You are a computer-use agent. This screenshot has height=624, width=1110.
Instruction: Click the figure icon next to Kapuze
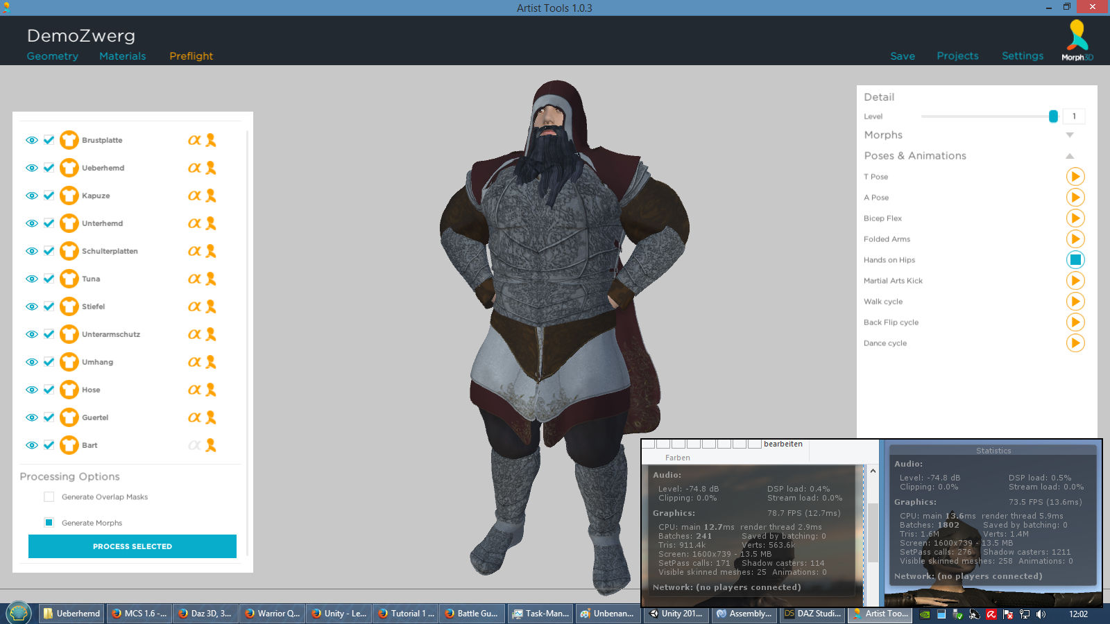[211, 196]
